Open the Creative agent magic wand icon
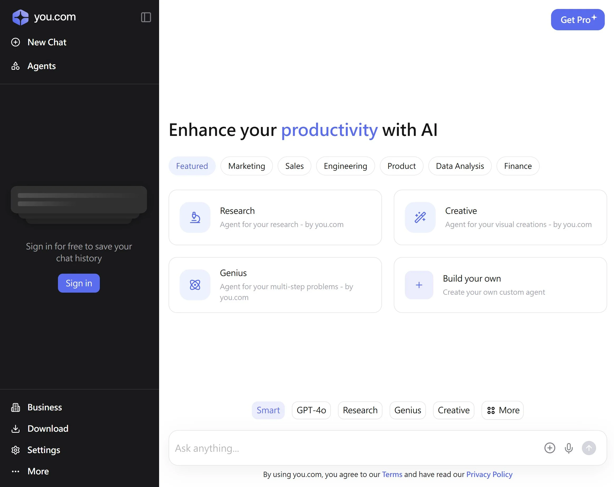The width and height of the screenshot is (614, 487). pos(420,218)
